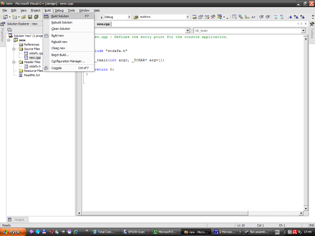The height and width of the screenshot is (236, 315).
Task: Click the Start (пуск) taskbar button
Action: pos(13,232)
